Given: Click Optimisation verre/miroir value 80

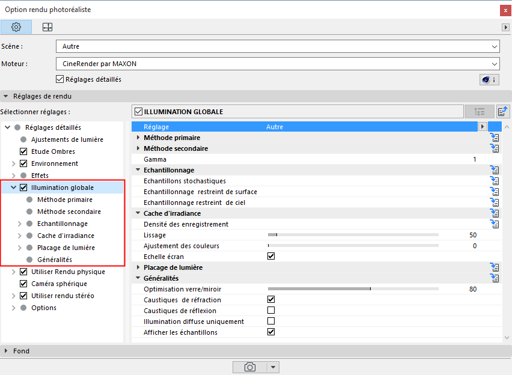Looking at the screenshot, I should point(473,289).
